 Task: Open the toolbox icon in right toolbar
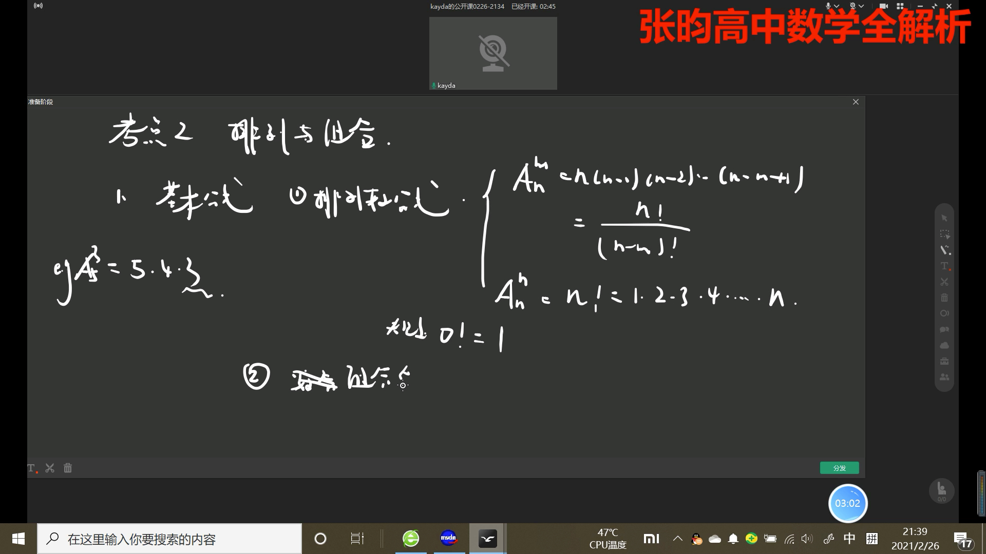944,361
